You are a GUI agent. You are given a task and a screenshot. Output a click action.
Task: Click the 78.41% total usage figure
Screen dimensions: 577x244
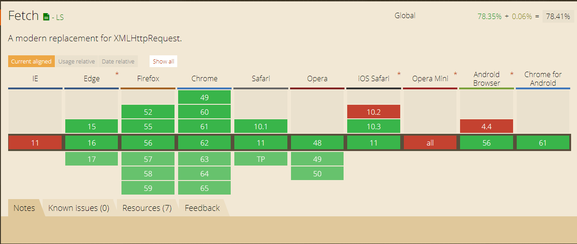[x=558, y=16]
